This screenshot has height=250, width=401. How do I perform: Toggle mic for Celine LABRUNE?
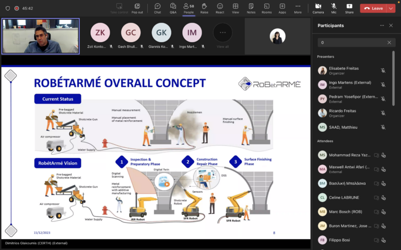(383, 197)
